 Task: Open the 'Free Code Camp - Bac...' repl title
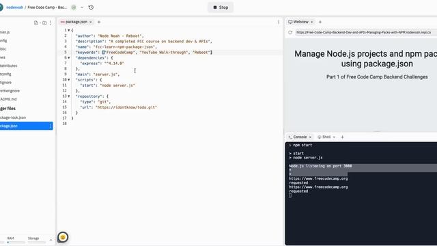(47, 8)
